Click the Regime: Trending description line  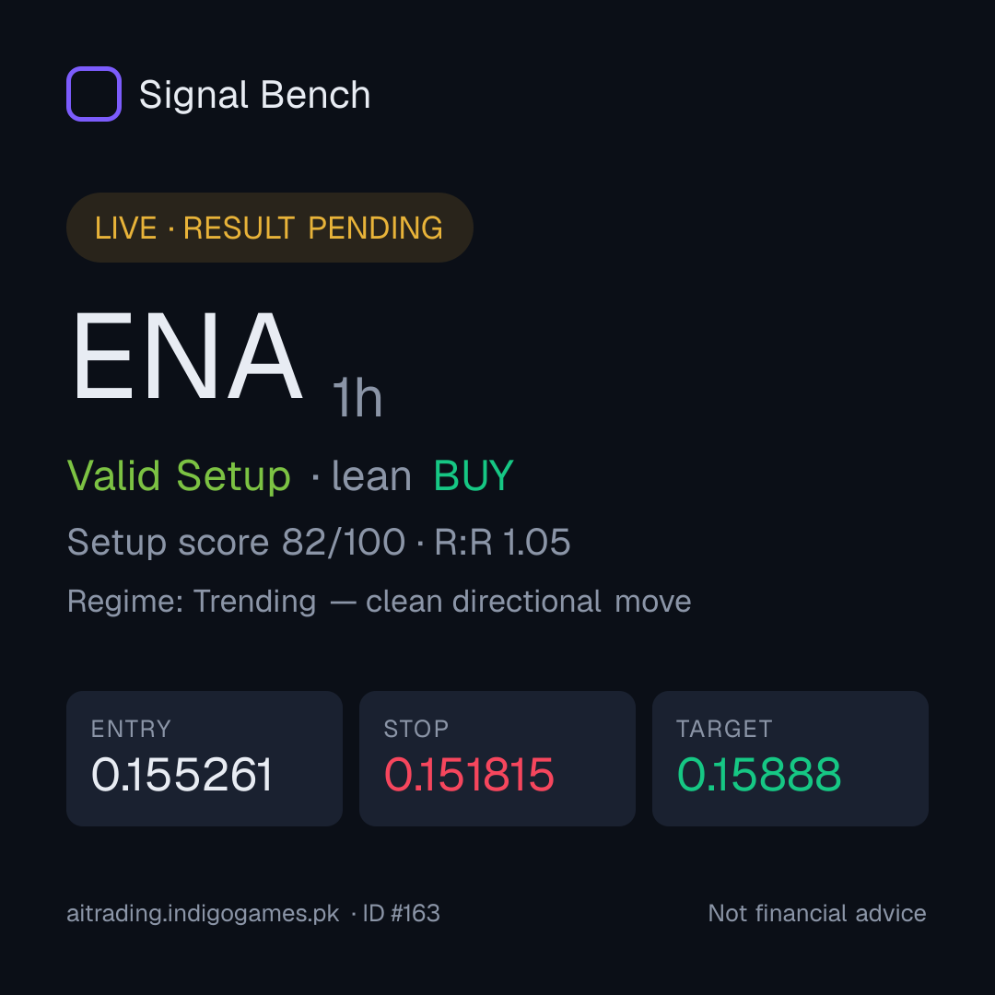pos(379,602)
